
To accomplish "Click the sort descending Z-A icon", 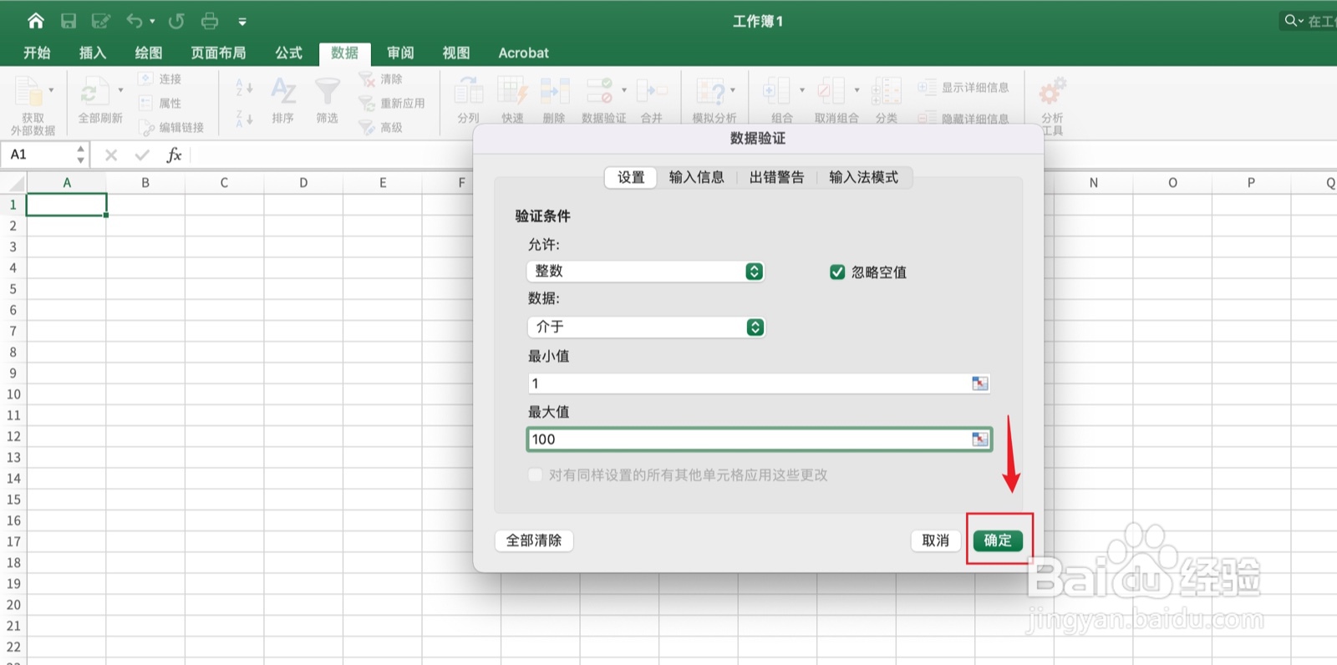I will 244,118.
